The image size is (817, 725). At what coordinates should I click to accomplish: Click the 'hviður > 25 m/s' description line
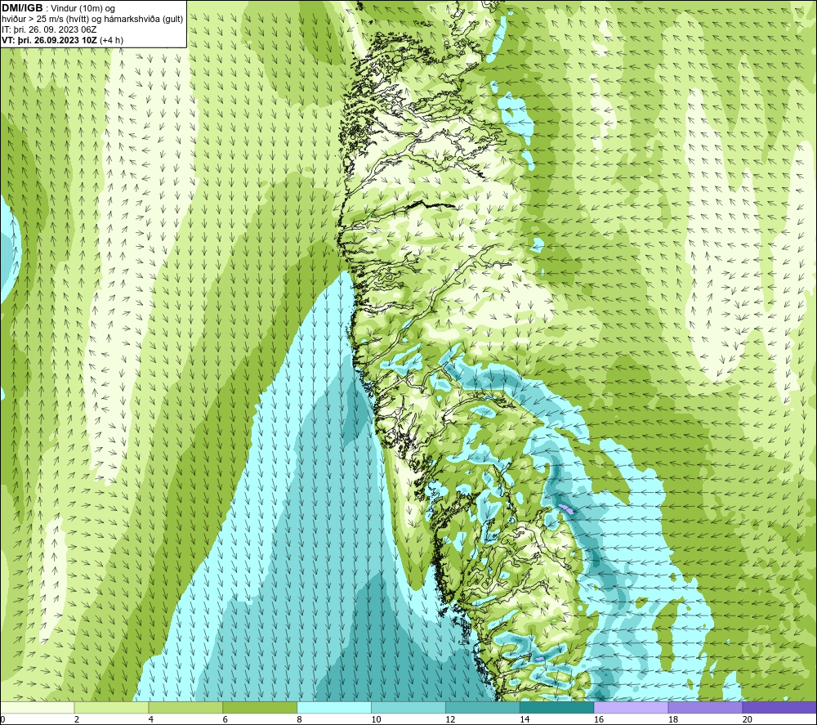click(92, 20)
